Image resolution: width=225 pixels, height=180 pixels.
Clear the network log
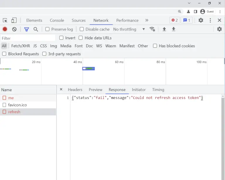pos(14,29)
